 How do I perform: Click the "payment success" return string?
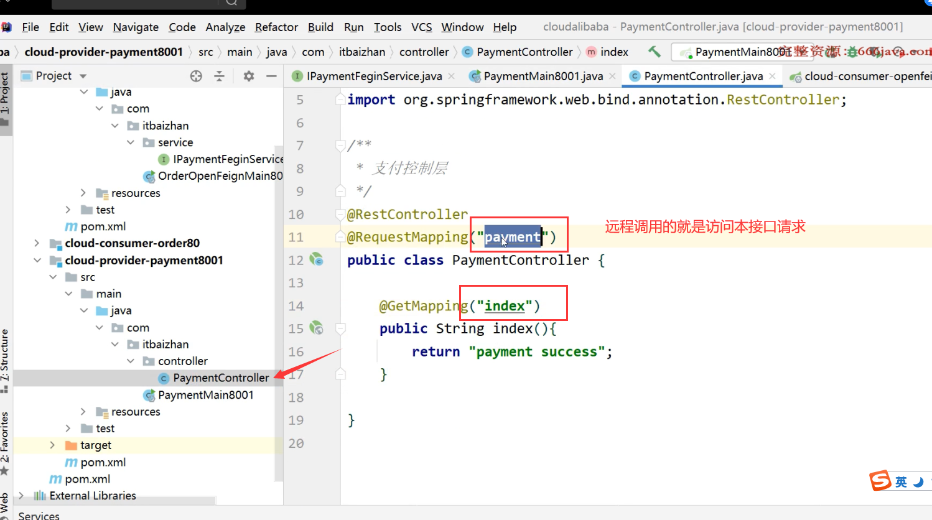(537, 352)
